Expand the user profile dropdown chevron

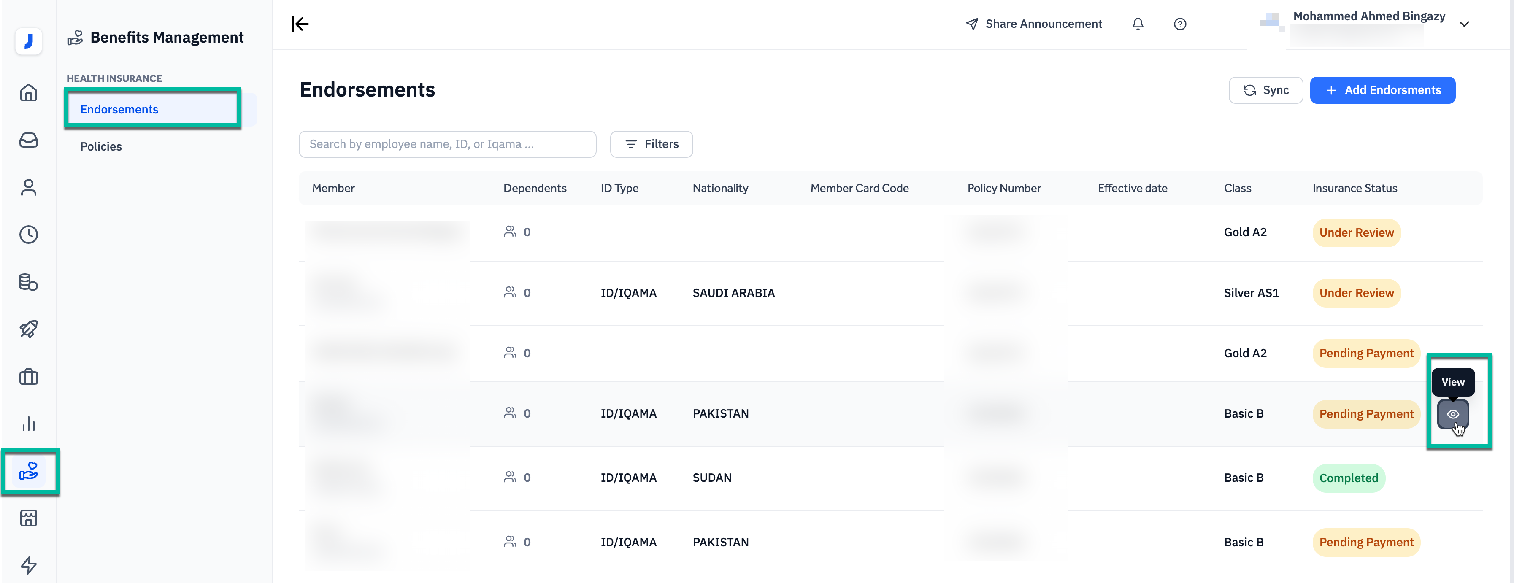click(1464, 24)
